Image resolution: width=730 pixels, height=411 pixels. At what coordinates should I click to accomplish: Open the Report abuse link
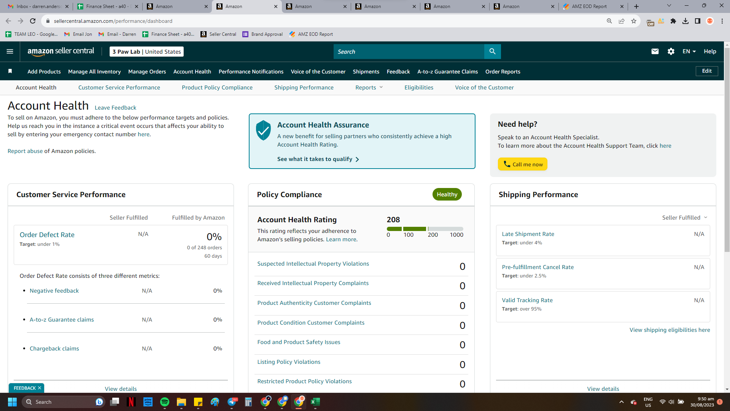(x=25, y=151)
